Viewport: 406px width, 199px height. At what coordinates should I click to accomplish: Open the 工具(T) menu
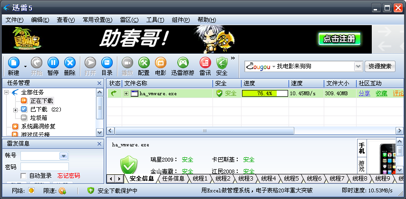click(x=155, y=20)
